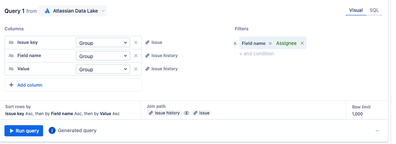
Task: Delete the Field name = Assignee filter
Action: pyautogui.click(x=302, y=43)
